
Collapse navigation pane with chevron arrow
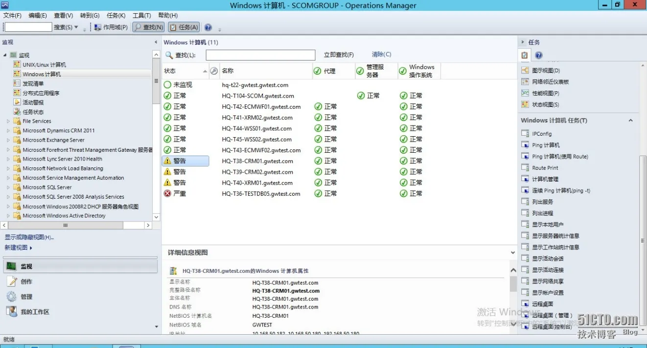click(156, 42)
